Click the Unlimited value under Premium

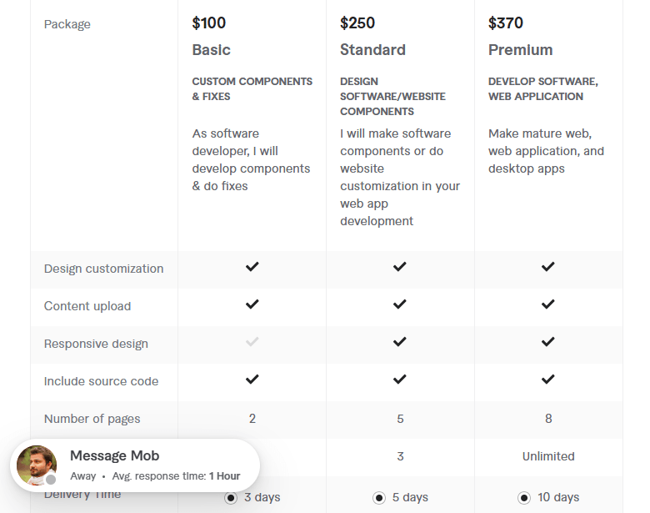tap(547, 456)
